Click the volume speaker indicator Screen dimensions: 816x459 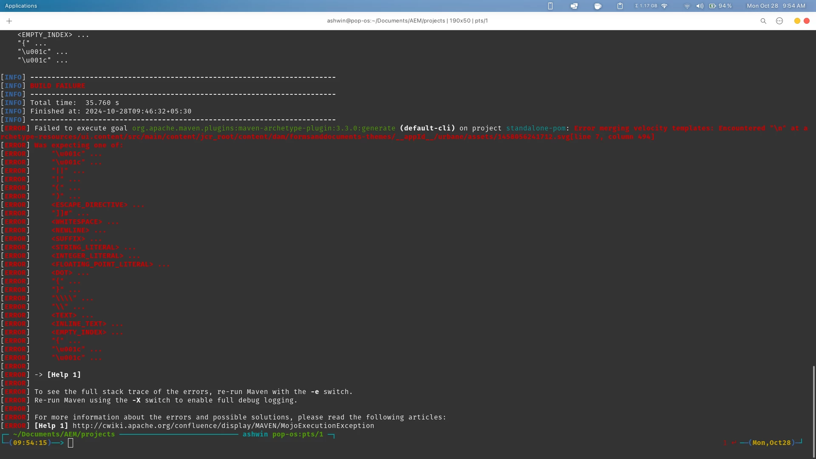click(700, 6)
